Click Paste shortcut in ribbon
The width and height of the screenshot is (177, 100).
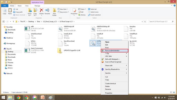[19, 15]
